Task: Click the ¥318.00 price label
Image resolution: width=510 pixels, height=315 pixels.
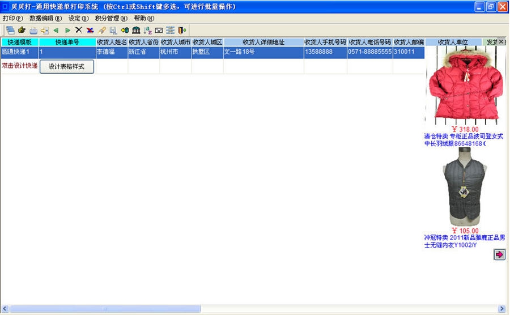Action: click(x=465, y=129)
